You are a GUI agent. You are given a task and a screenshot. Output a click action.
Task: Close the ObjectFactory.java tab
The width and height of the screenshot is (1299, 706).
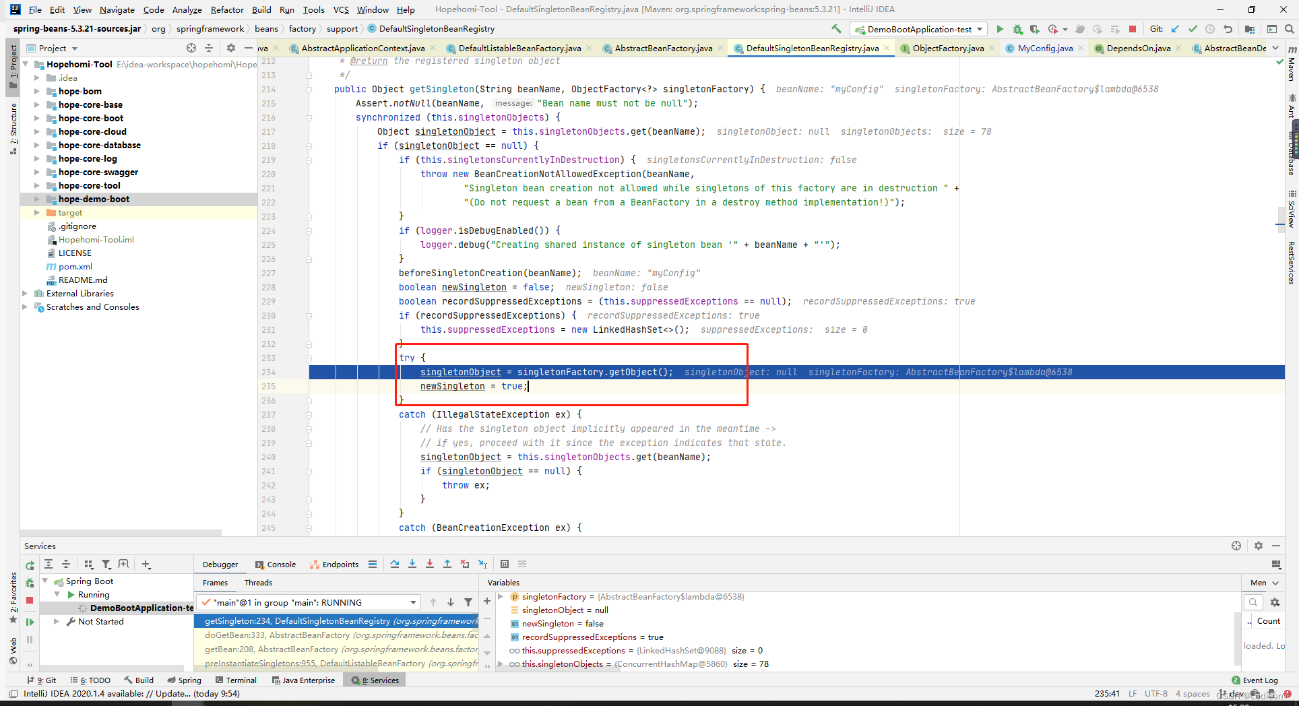click(x=992, y=48)
